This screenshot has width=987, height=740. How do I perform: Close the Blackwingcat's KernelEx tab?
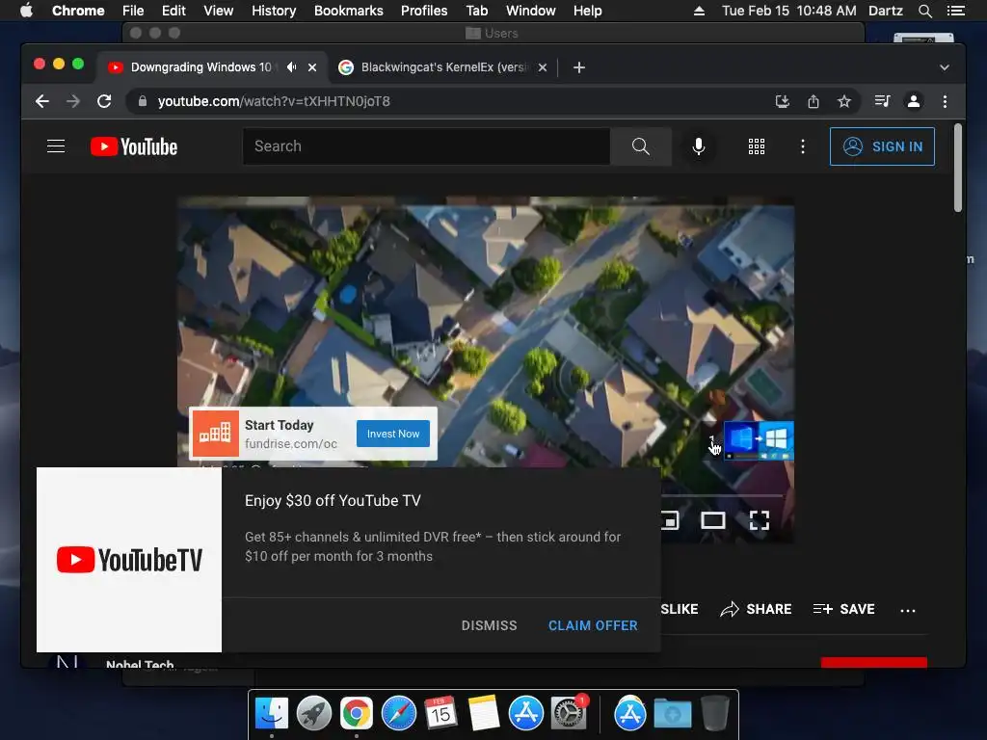click(543, 67)
